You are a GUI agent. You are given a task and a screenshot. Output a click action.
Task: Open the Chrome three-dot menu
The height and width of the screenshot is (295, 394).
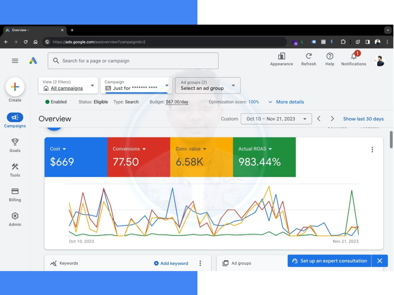click(387, 42)
